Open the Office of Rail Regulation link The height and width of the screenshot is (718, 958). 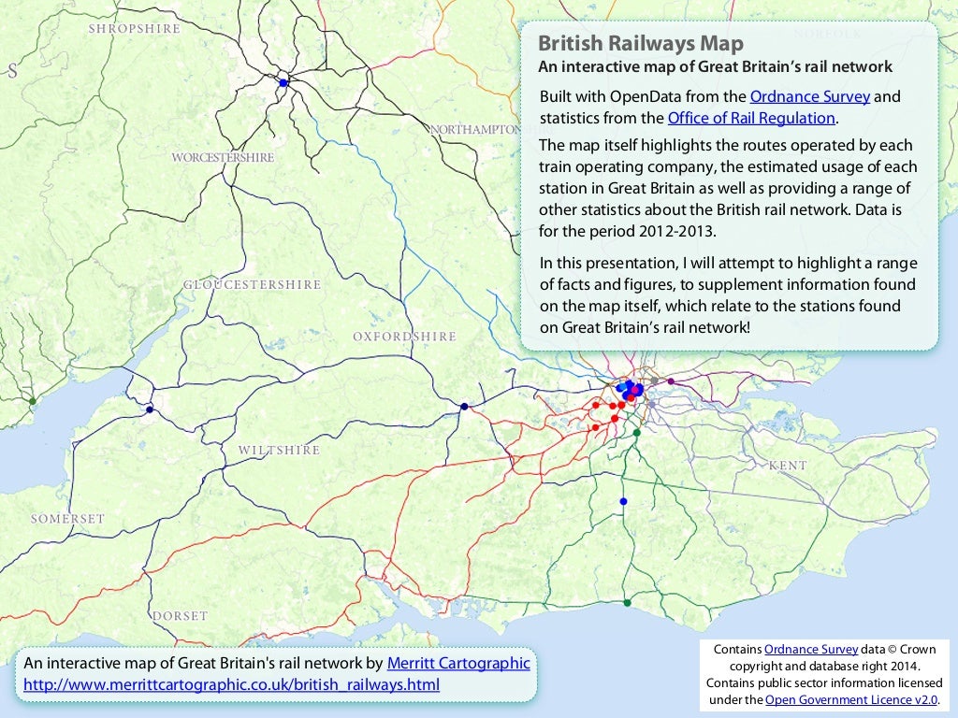point(751,118)
